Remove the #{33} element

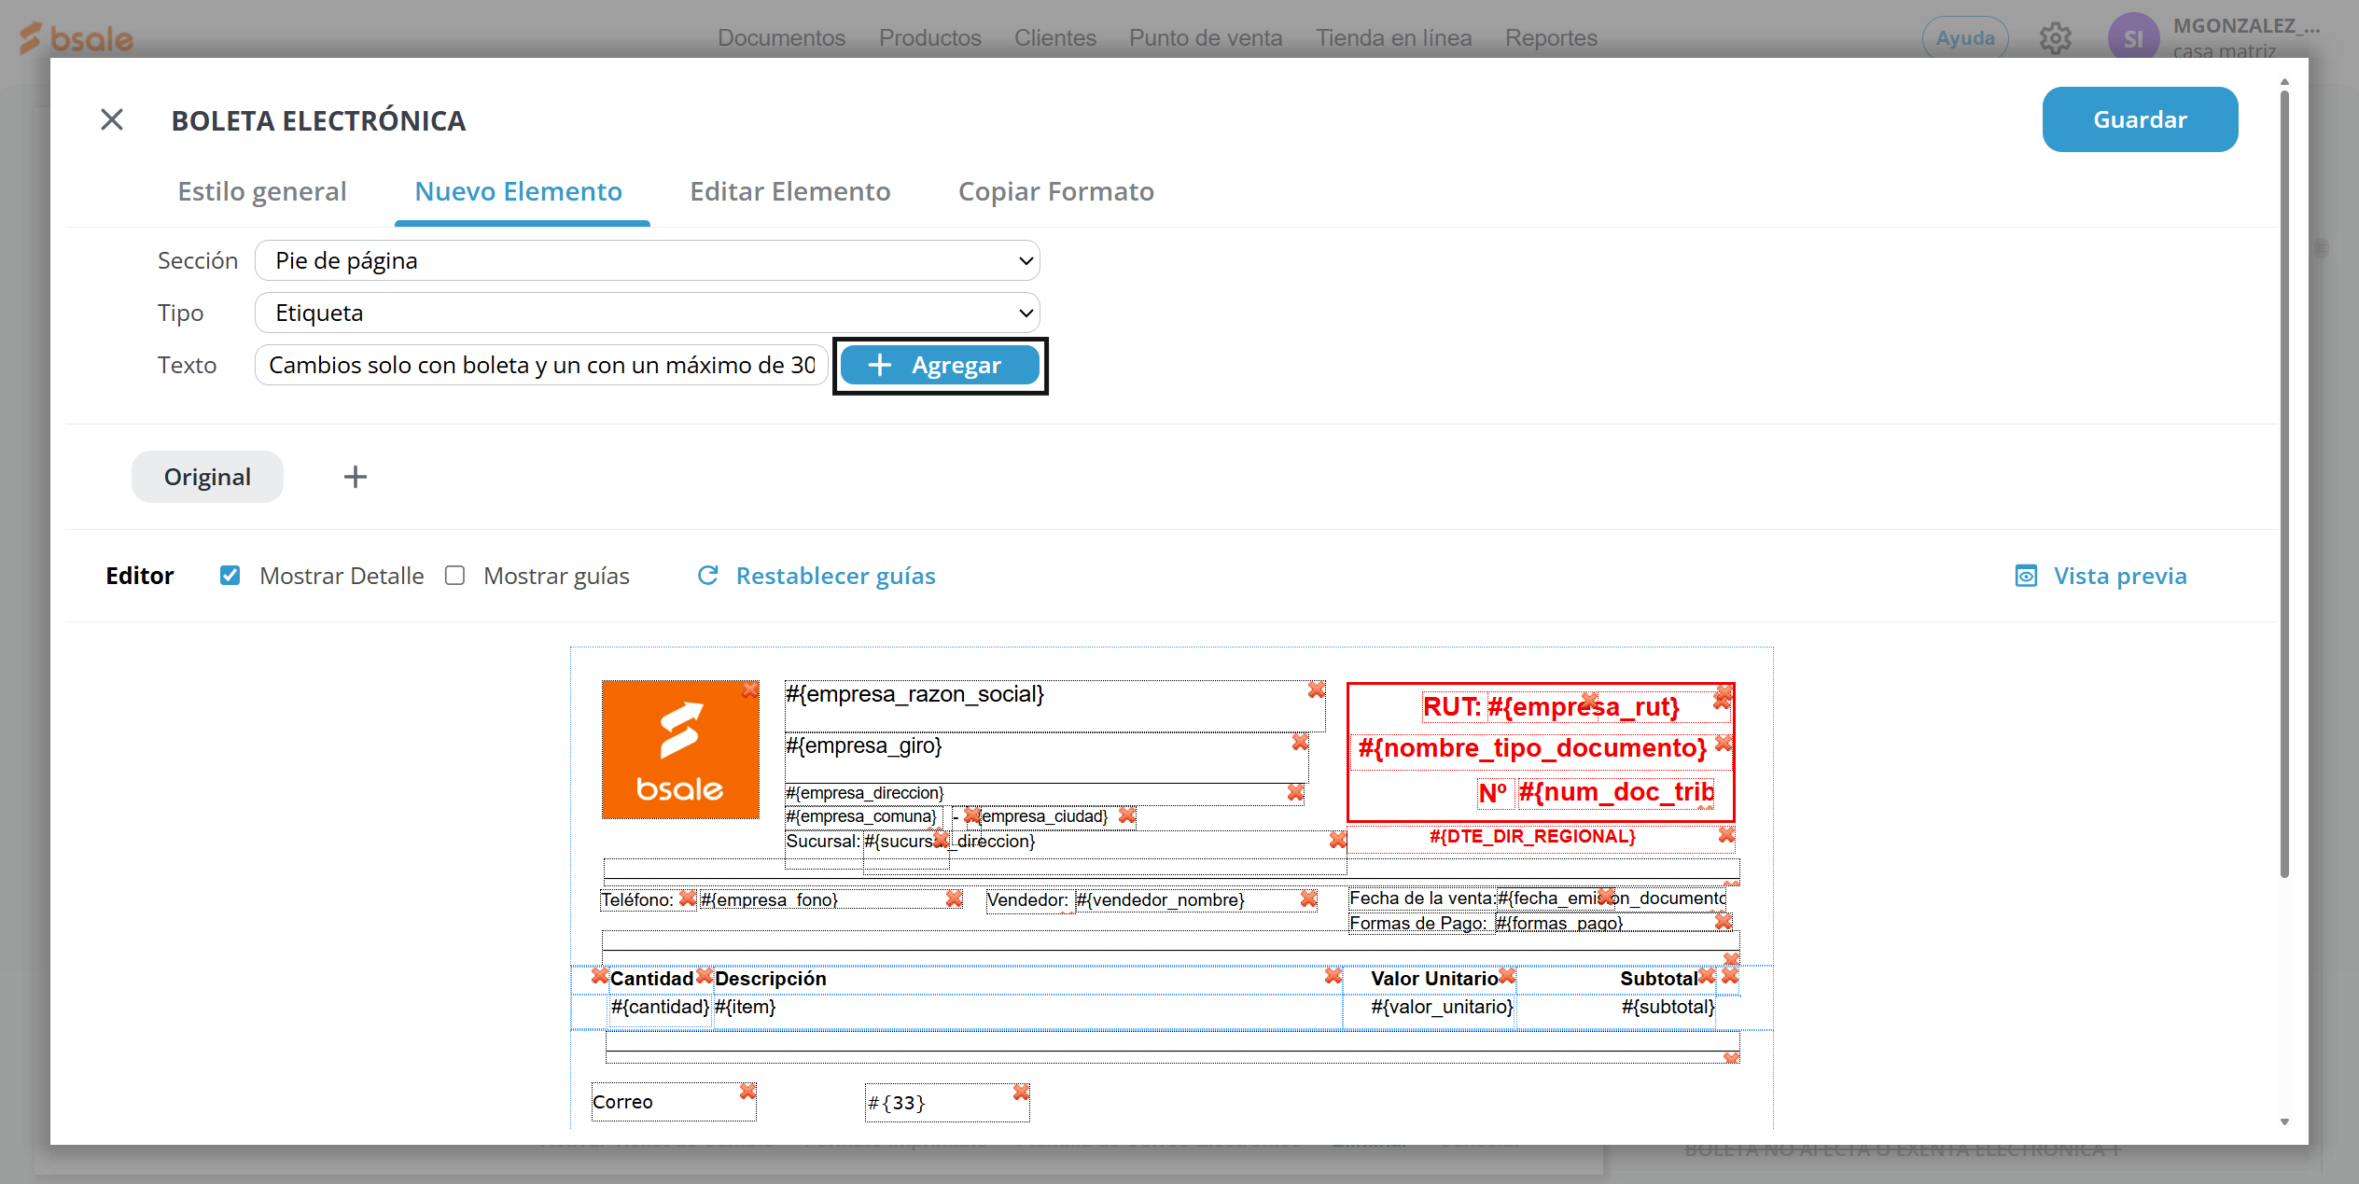1021,1092
